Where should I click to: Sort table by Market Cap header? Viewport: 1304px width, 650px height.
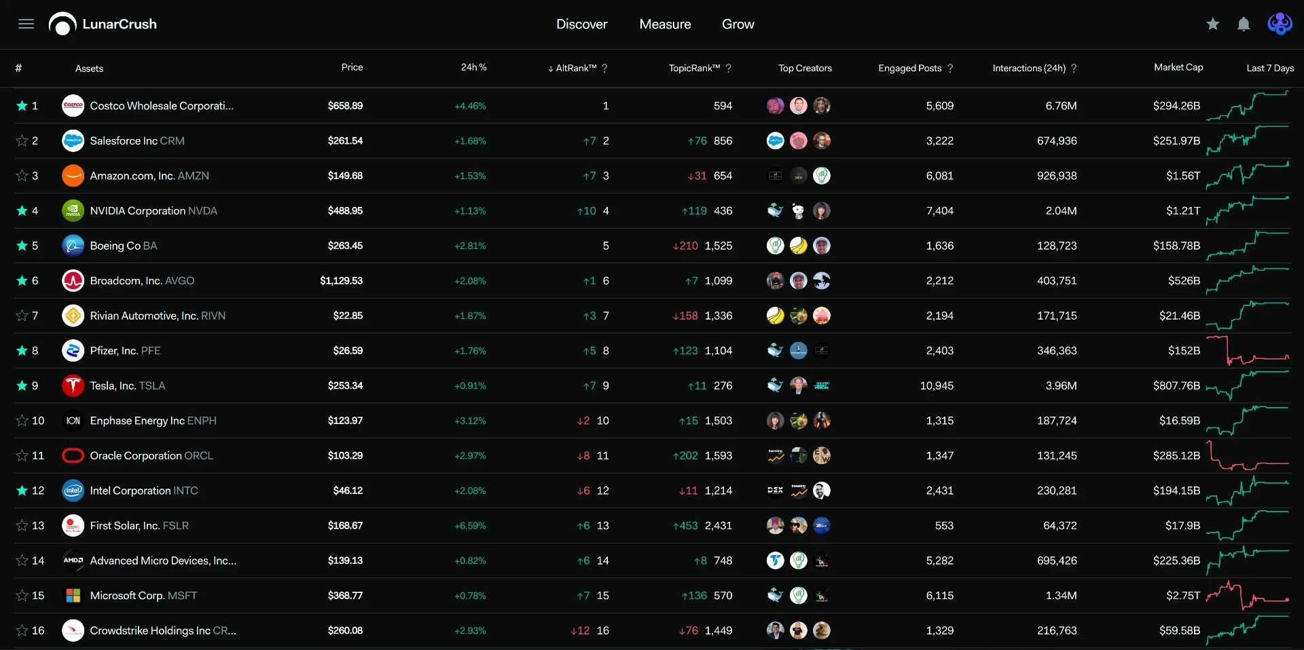coord(1178,67)
